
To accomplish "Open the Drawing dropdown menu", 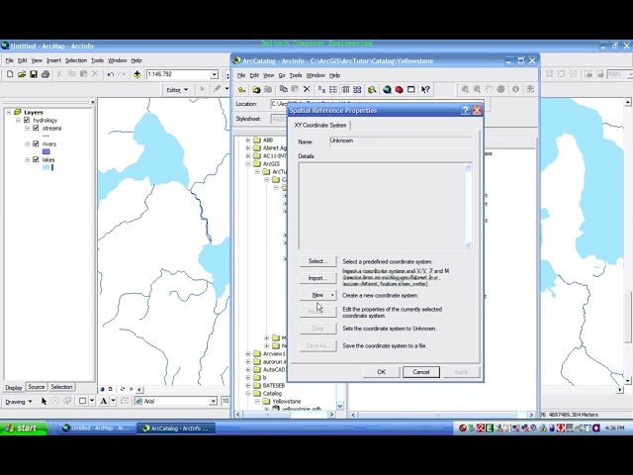I will click(x=18, y=402).
